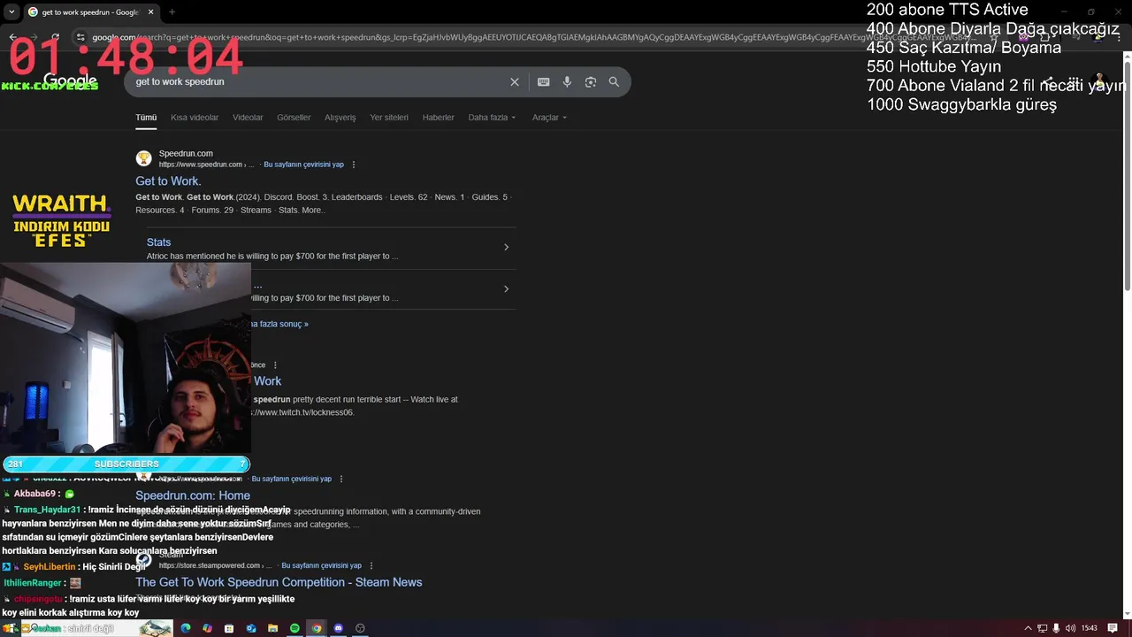Go back to the previous page
1132x637 pixels.
[12, 37]
